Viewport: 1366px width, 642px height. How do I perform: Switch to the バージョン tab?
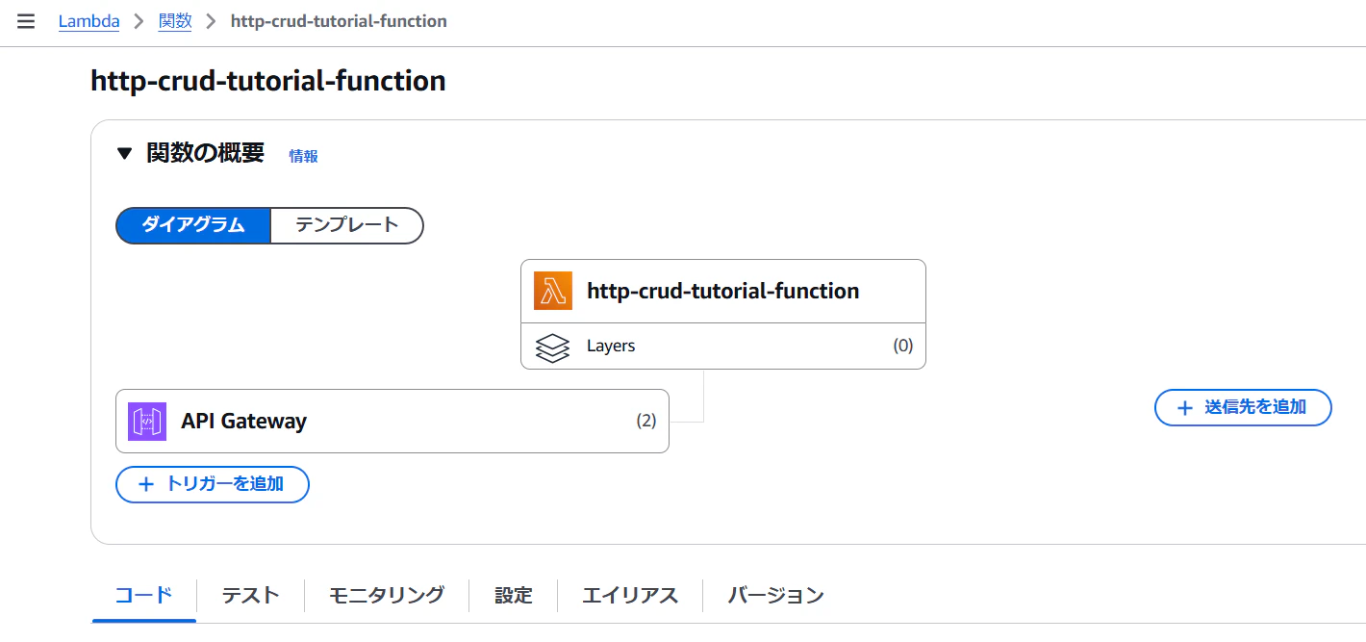pyautogui.click(x=775, y=595)
